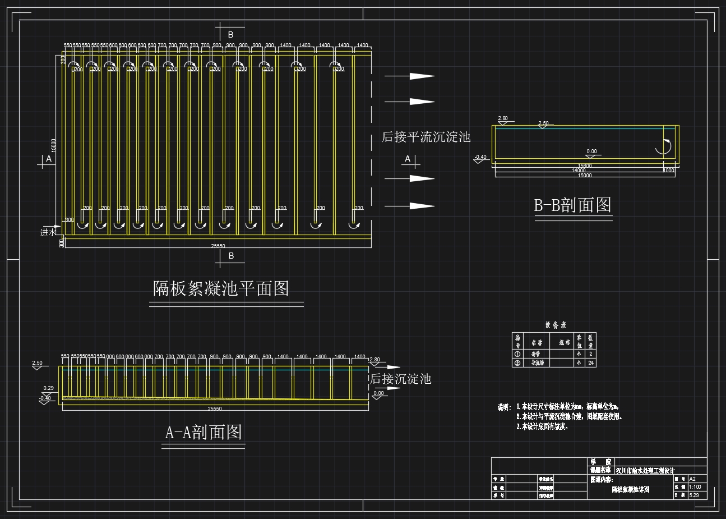Select the 设备表 table heading
Screen dimensions: 726x519
556,325
